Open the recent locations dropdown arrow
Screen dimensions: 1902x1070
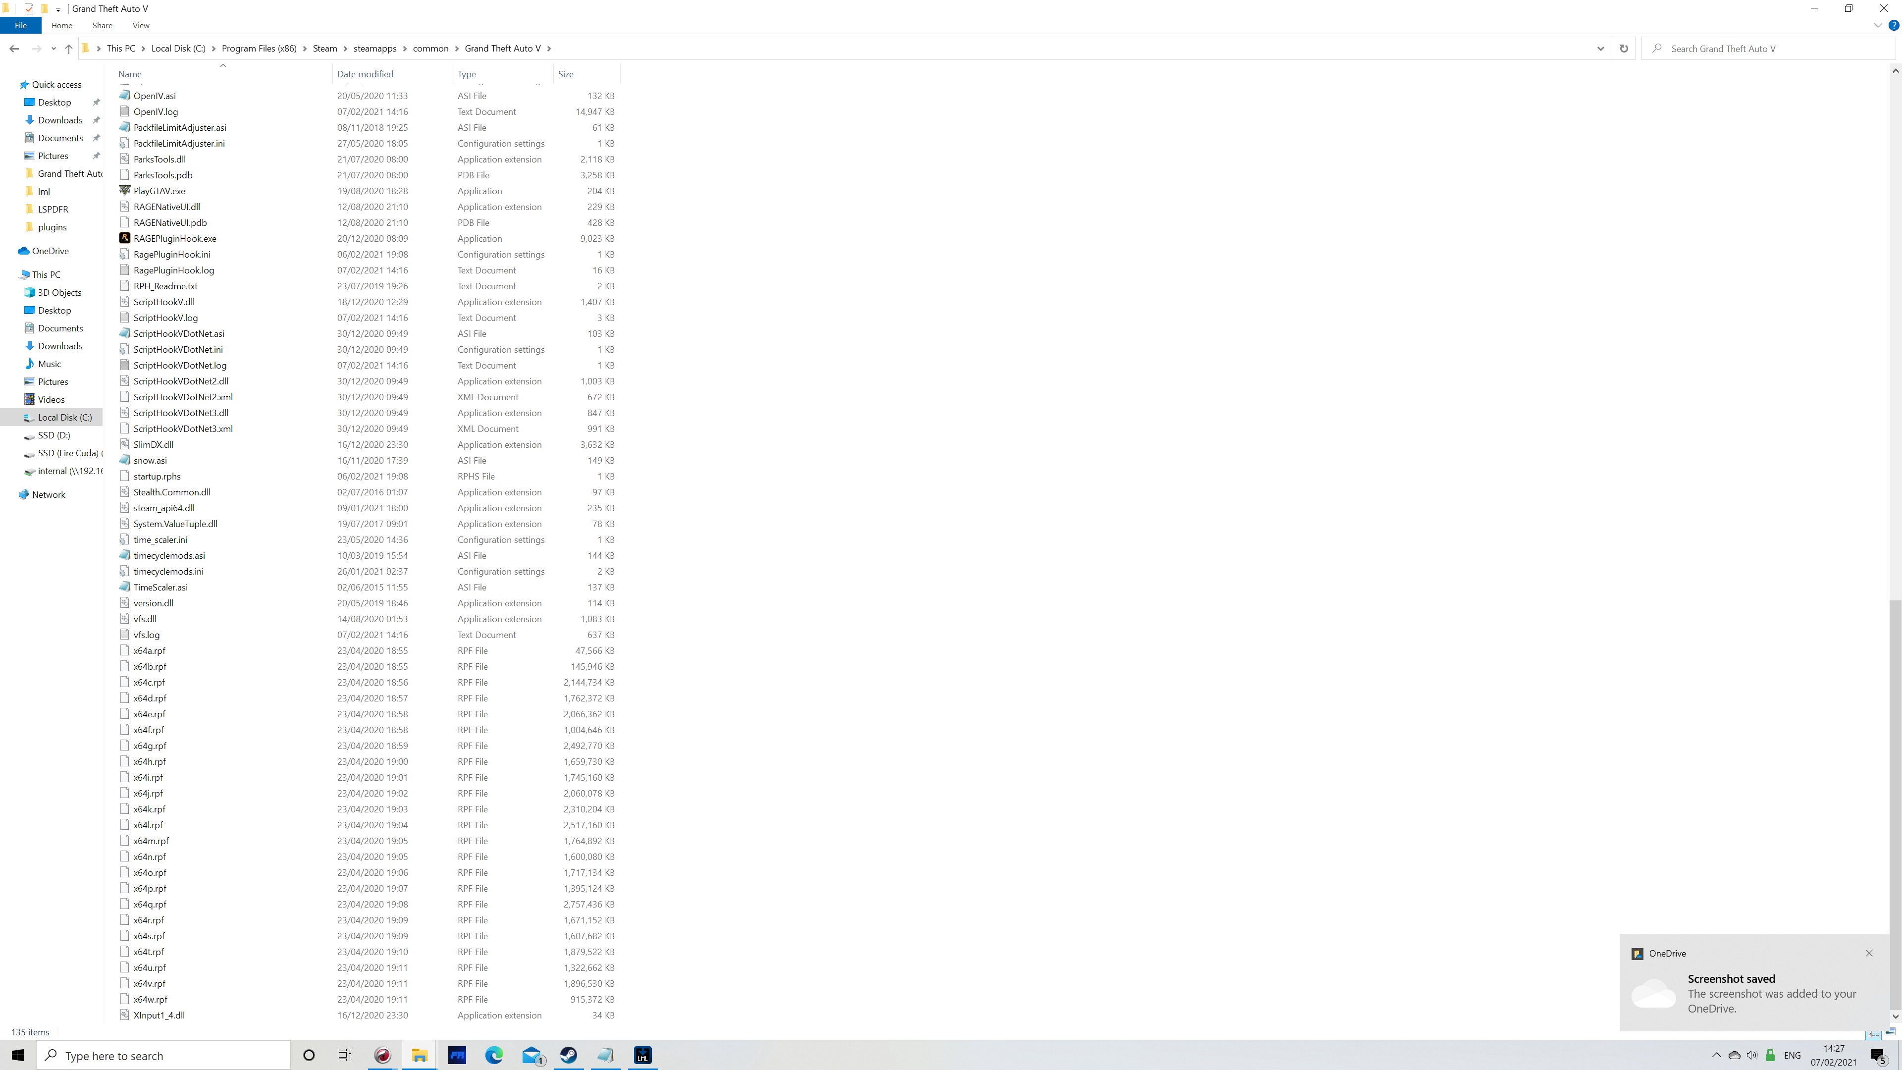point(53,49)
